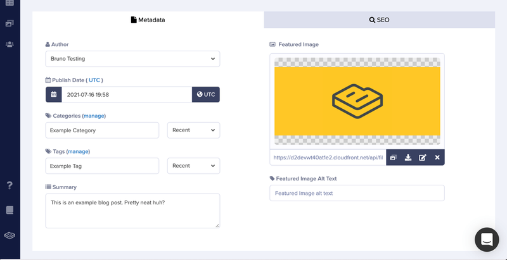507x260 pixels.
Task: Click the UTC timezone button
Action: point(206,94)
